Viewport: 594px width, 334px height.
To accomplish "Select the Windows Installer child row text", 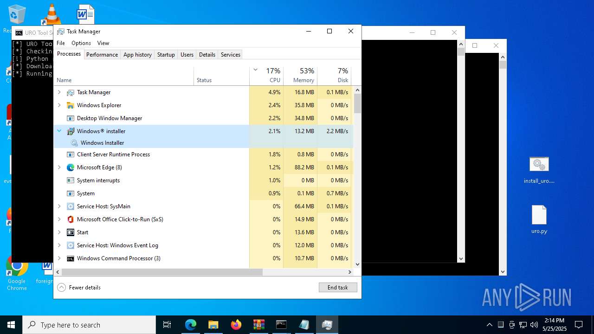I will (x=102, y=143).
